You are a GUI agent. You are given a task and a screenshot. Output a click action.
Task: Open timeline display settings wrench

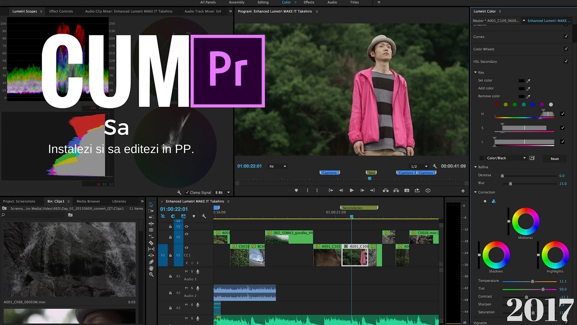204,216
